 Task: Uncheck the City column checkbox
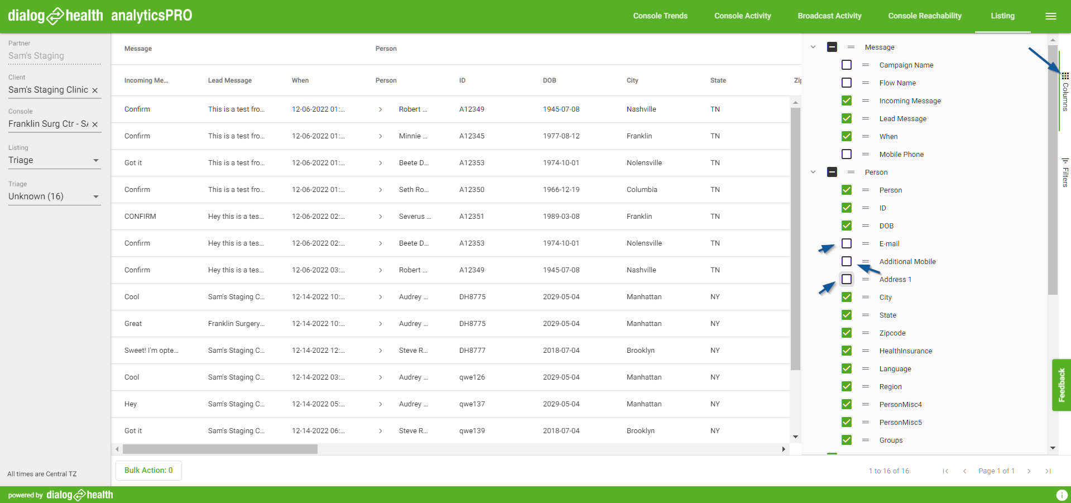click(847, 298)
